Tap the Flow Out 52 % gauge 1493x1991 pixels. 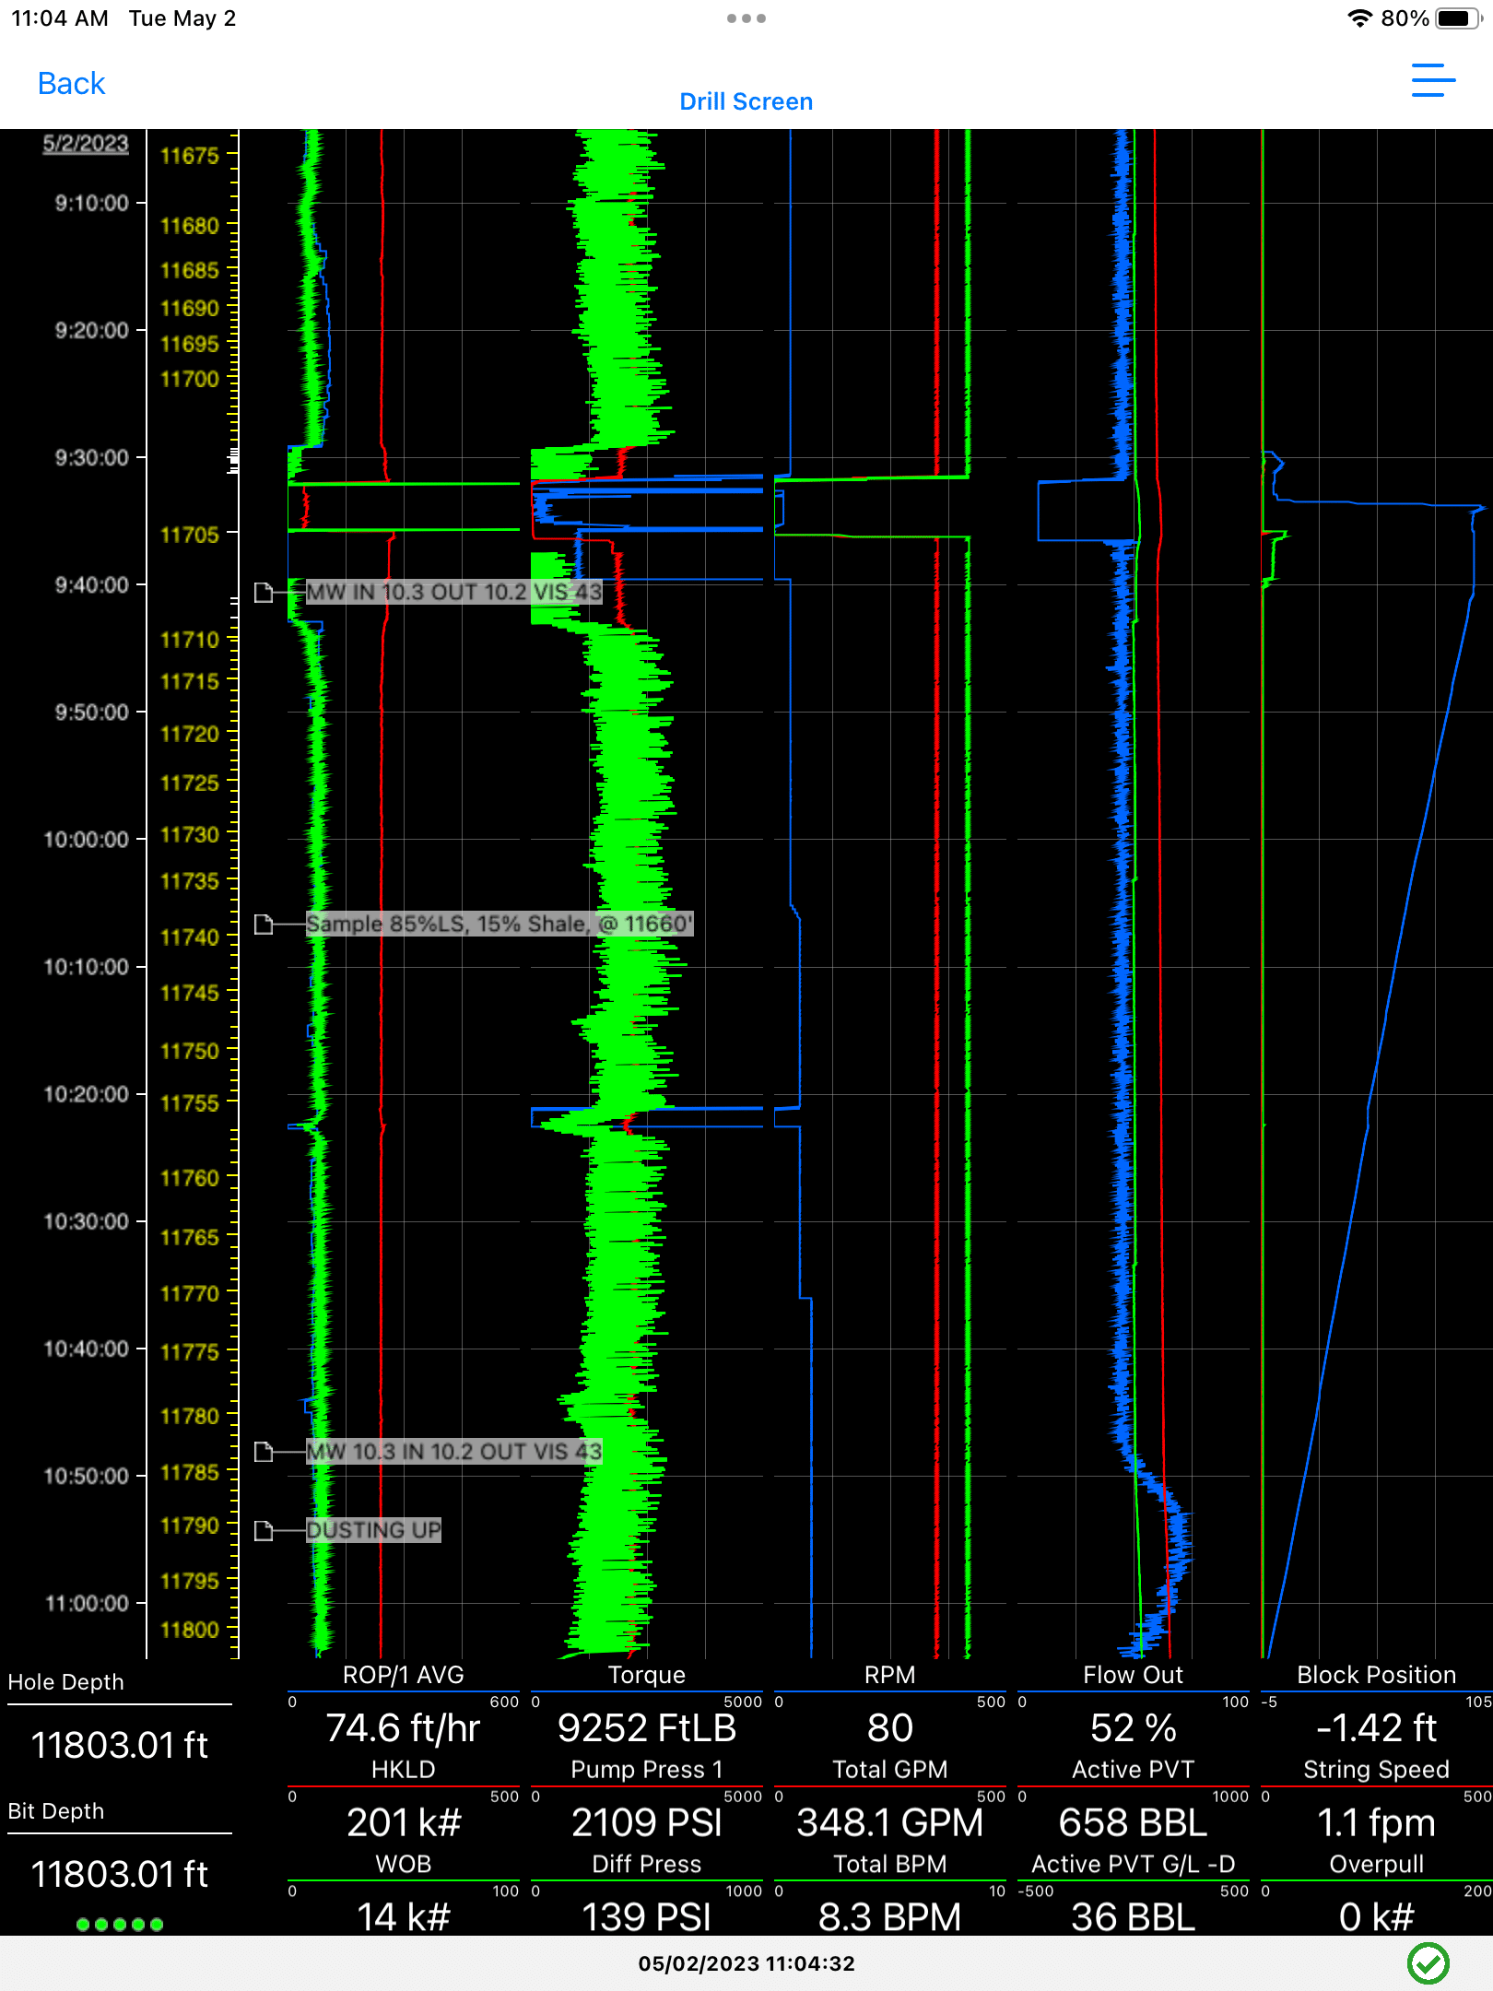(x=1133, y=1728)
